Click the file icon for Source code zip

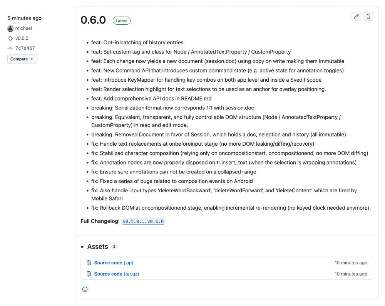click(x=89, y=263)
